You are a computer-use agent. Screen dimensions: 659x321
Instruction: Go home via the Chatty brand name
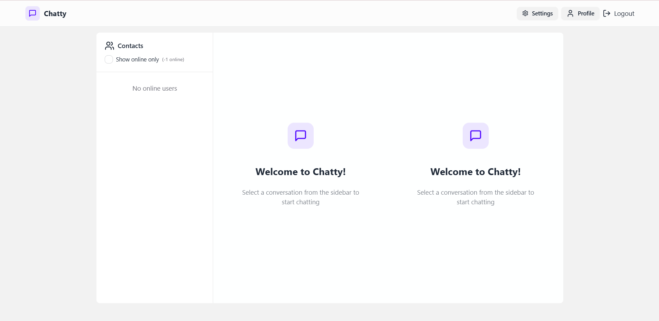click(55, 14)
